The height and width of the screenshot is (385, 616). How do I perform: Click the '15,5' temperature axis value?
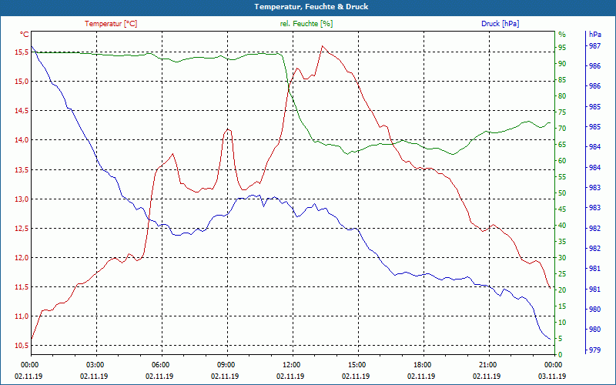point(22,52)
